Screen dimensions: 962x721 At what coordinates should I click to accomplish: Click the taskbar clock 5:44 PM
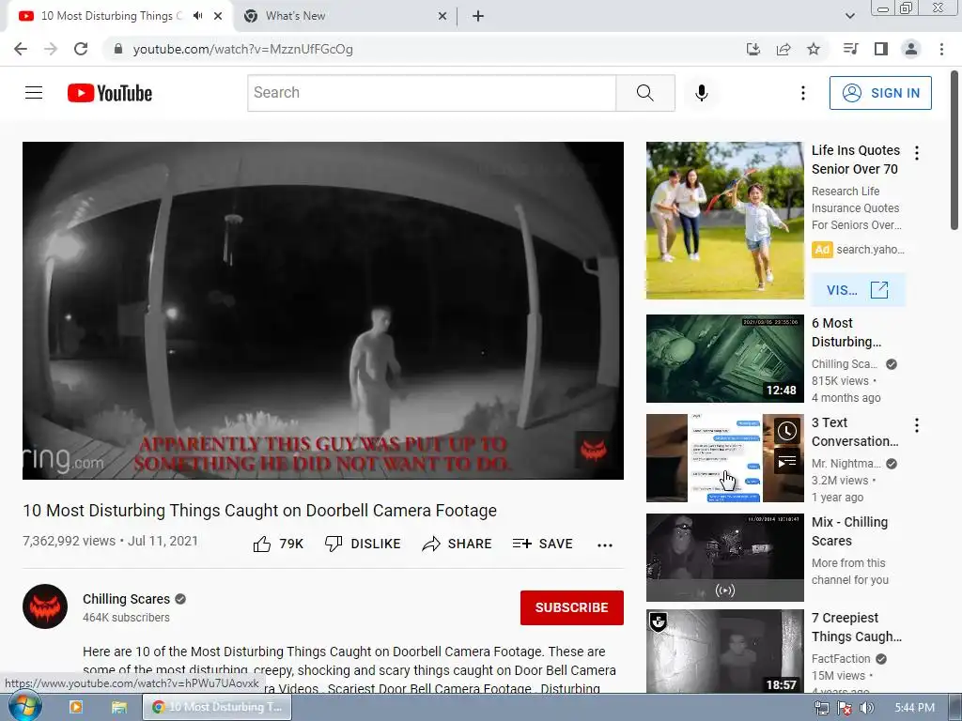click(914, 708)
